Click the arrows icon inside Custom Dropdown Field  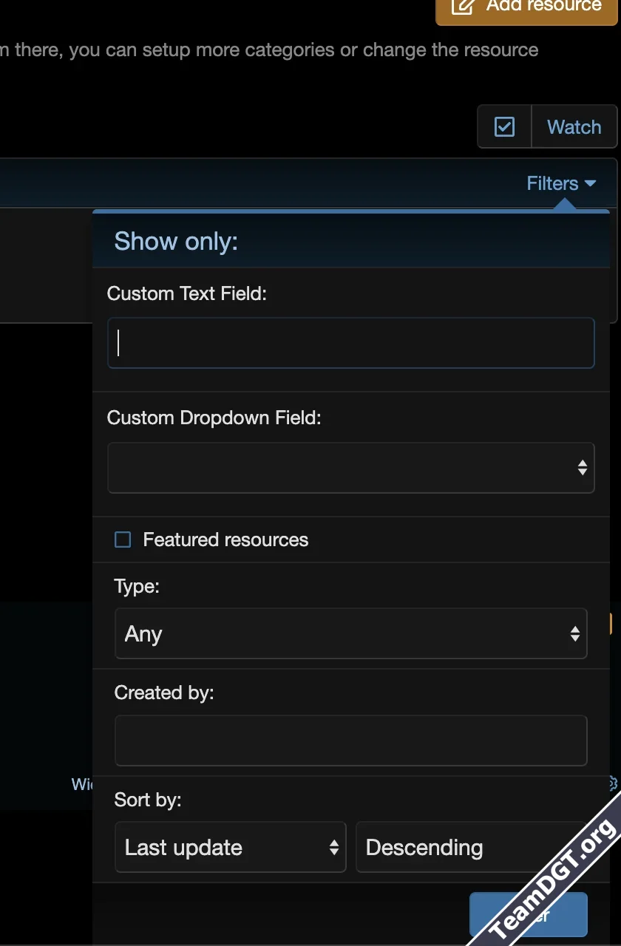click(583, 467)
